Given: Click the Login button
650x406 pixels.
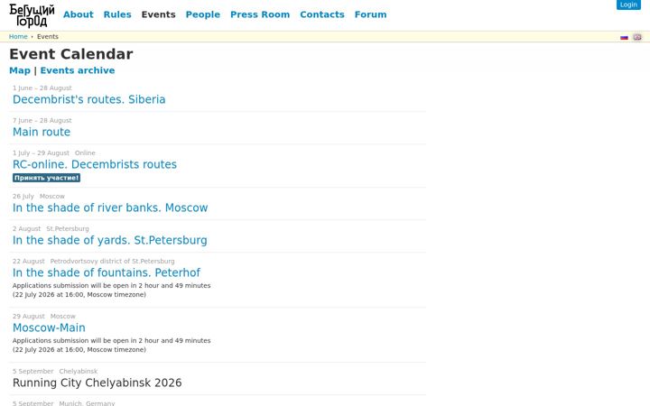Looking at the screenshot, I should pos(628,5).
